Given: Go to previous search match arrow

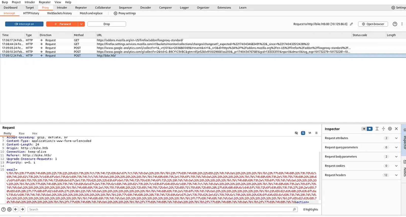Looking at the screenshot, I should tap(16, 209).
